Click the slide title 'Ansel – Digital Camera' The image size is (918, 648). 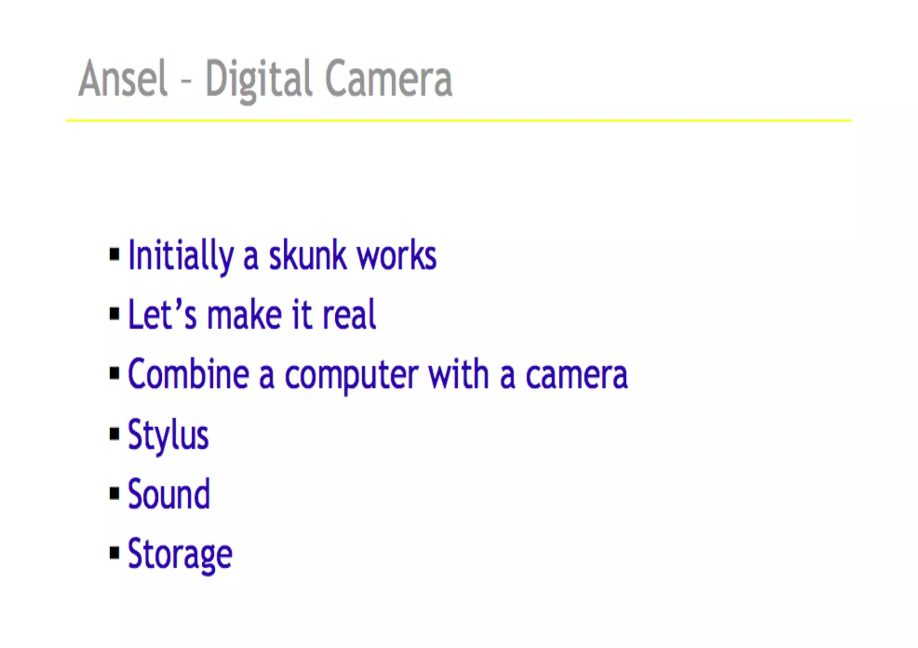pyautogui.click(x=265, y=80)
